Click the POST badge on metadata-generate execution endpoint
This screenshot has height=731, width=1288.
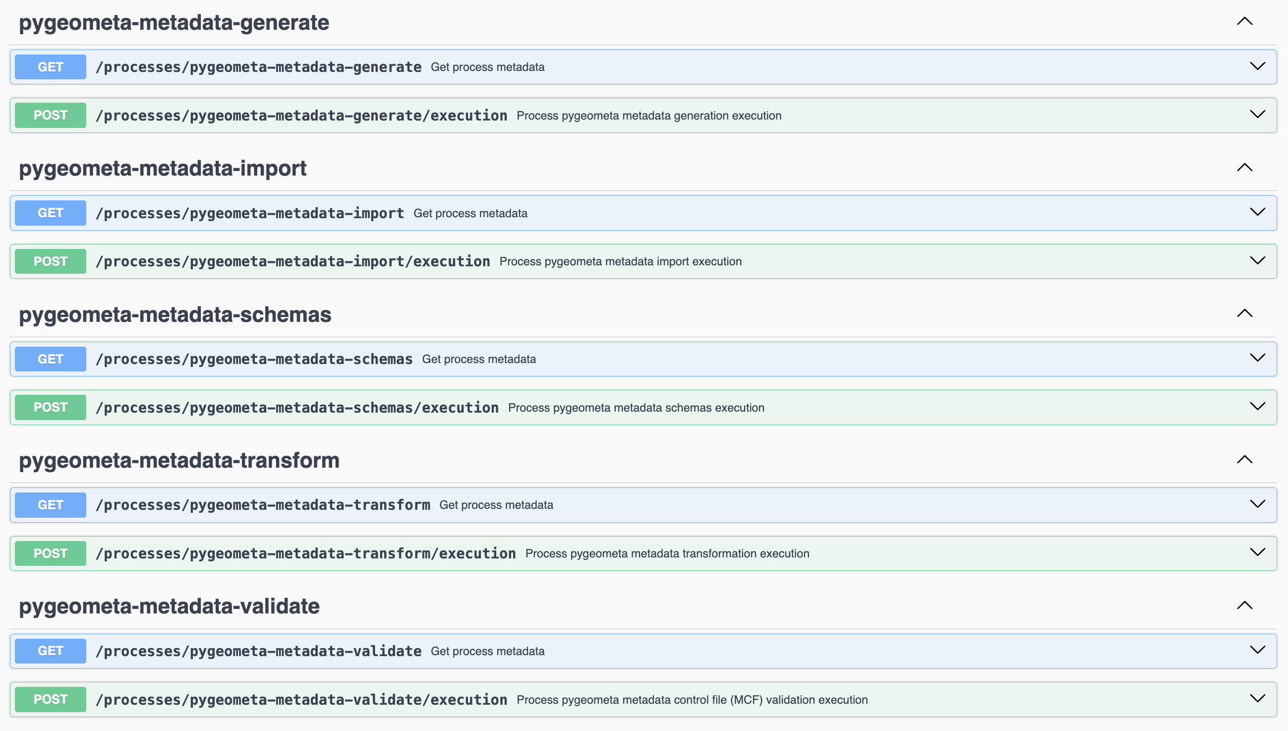click(x=50, y=115)
